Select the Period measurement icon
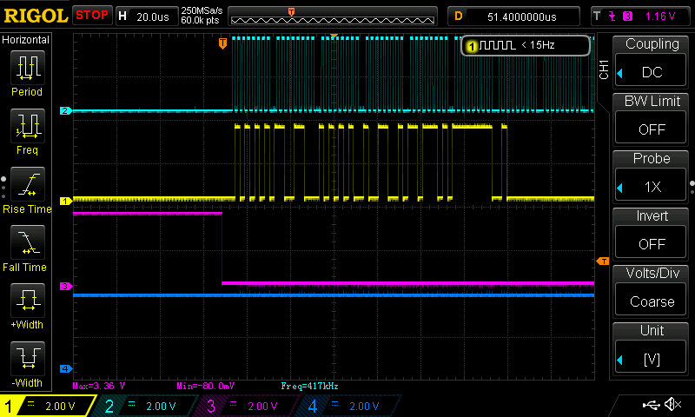This screenshot has width=695, height=417. click(x=28, y=68)
